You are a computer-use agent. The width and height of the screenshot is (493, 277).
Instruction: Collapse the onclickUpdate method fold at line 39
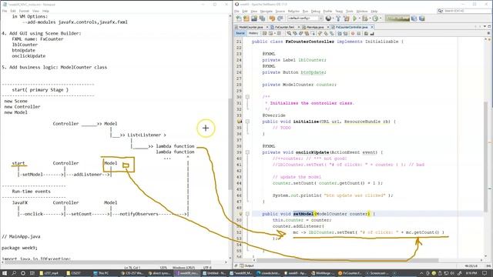tap(247, 152)
